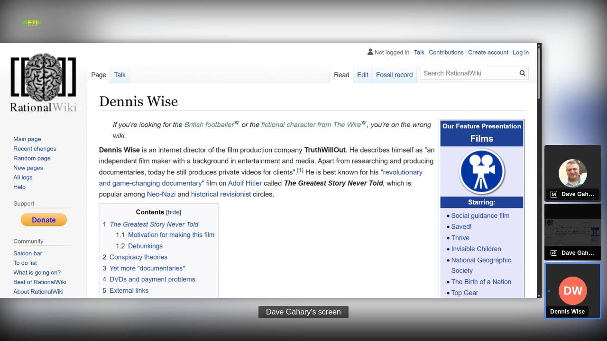This screenshot has width=607, height=341.
Task: Open the Adolf Hitler link
Action: point(245,183)
